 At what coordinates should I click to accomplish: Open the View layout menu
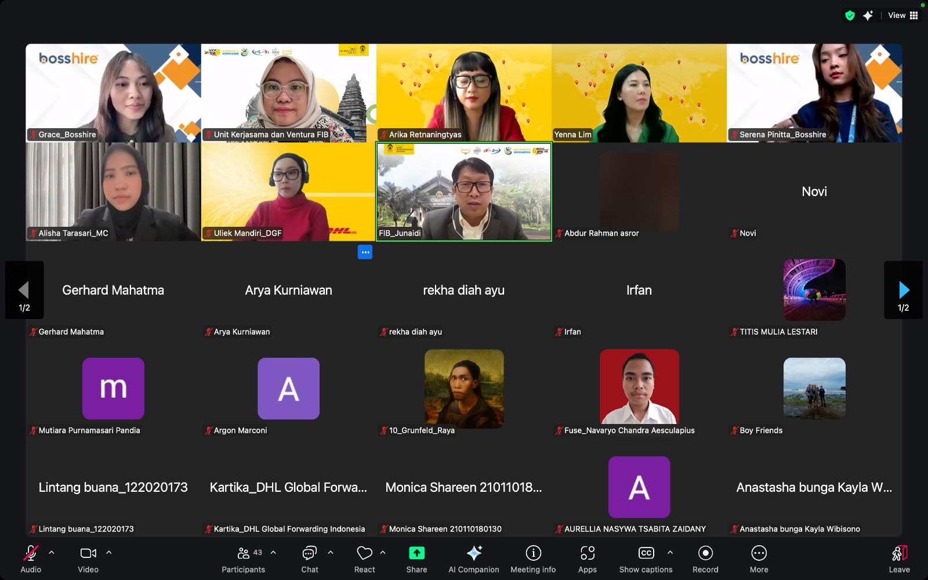pos(903,16)
